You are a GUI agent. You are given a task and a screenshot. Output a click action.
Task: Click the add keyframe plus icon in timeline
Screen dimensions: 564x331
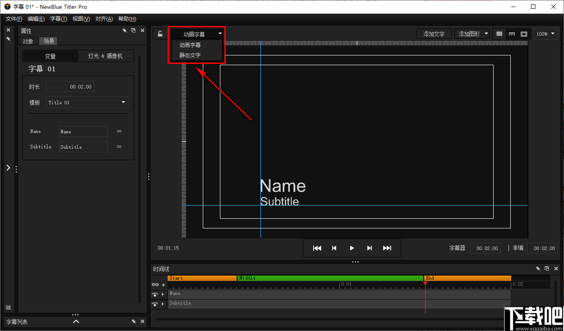[164, 285]
